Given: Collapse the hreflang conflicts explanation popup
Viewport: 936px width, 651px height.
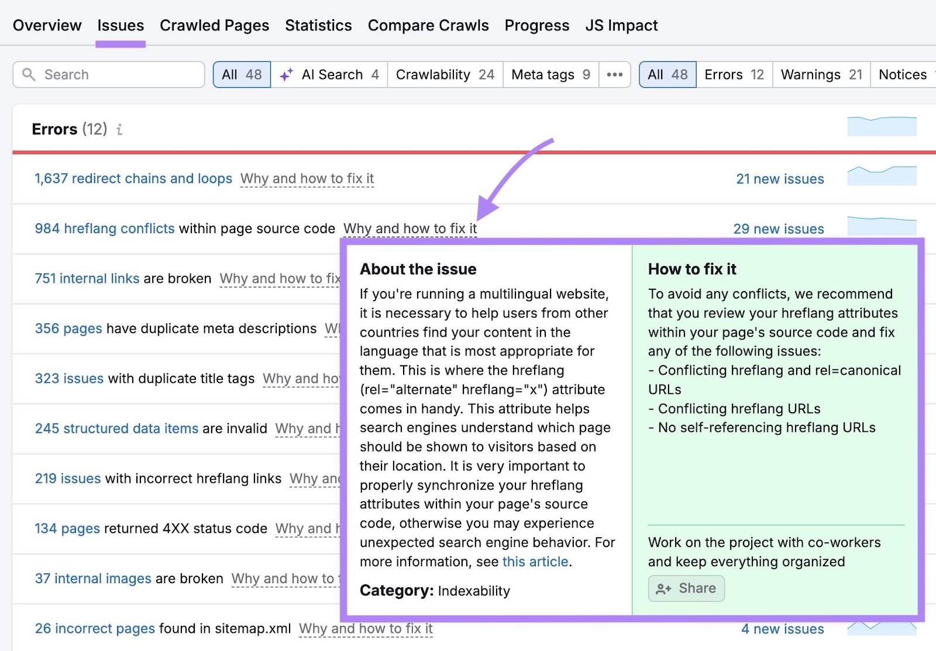Looking at the screenshot, I should [409, 228].
